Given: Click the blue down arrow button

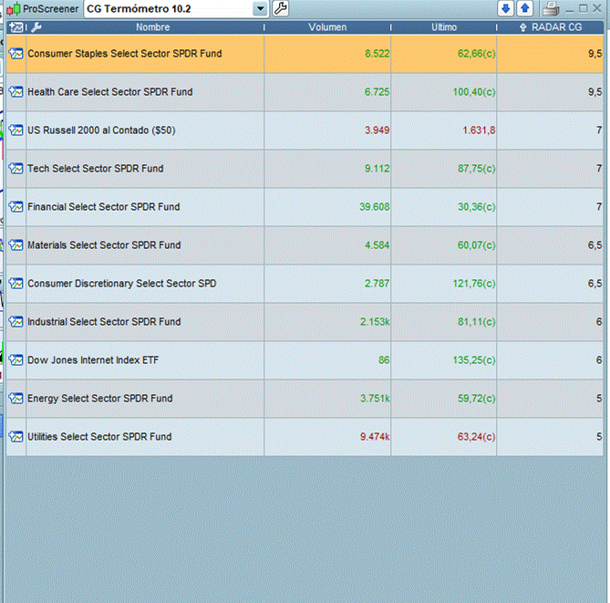Looking at the screenshot, I should [506, 9].
